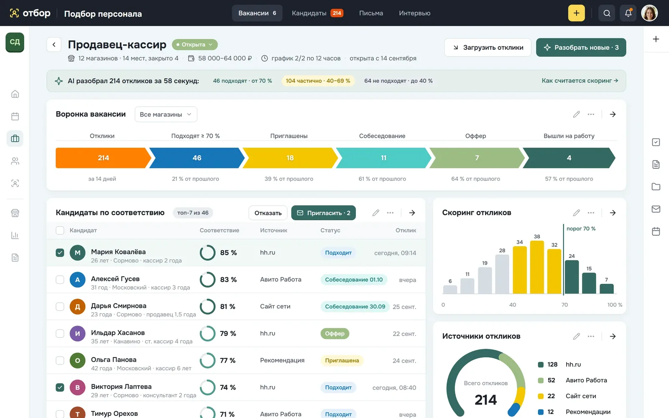This screenshot has height=418, width=669.
Task: Expand Источники откликов widget with arrow icon
Action: [613, 336]
